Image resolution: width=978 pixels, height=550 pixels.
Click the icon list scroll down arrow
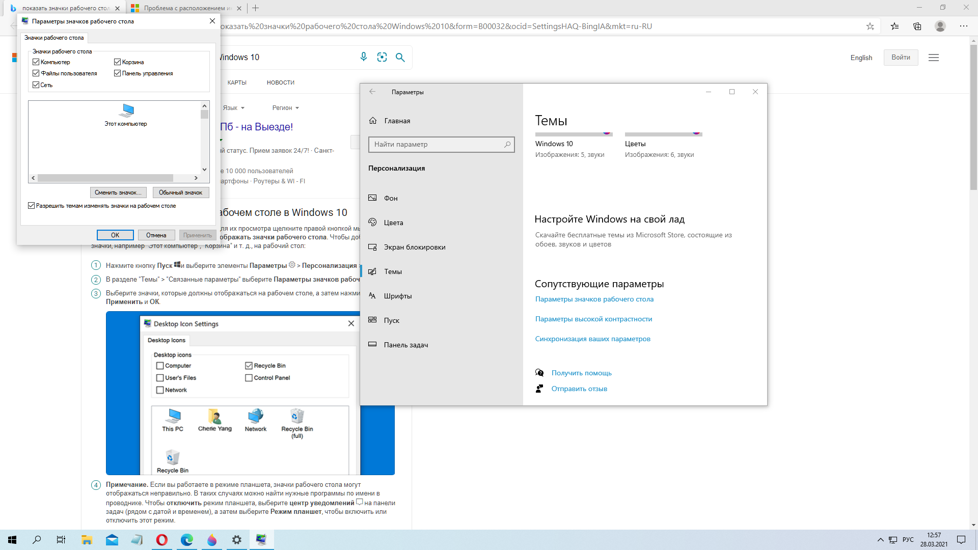204,170
